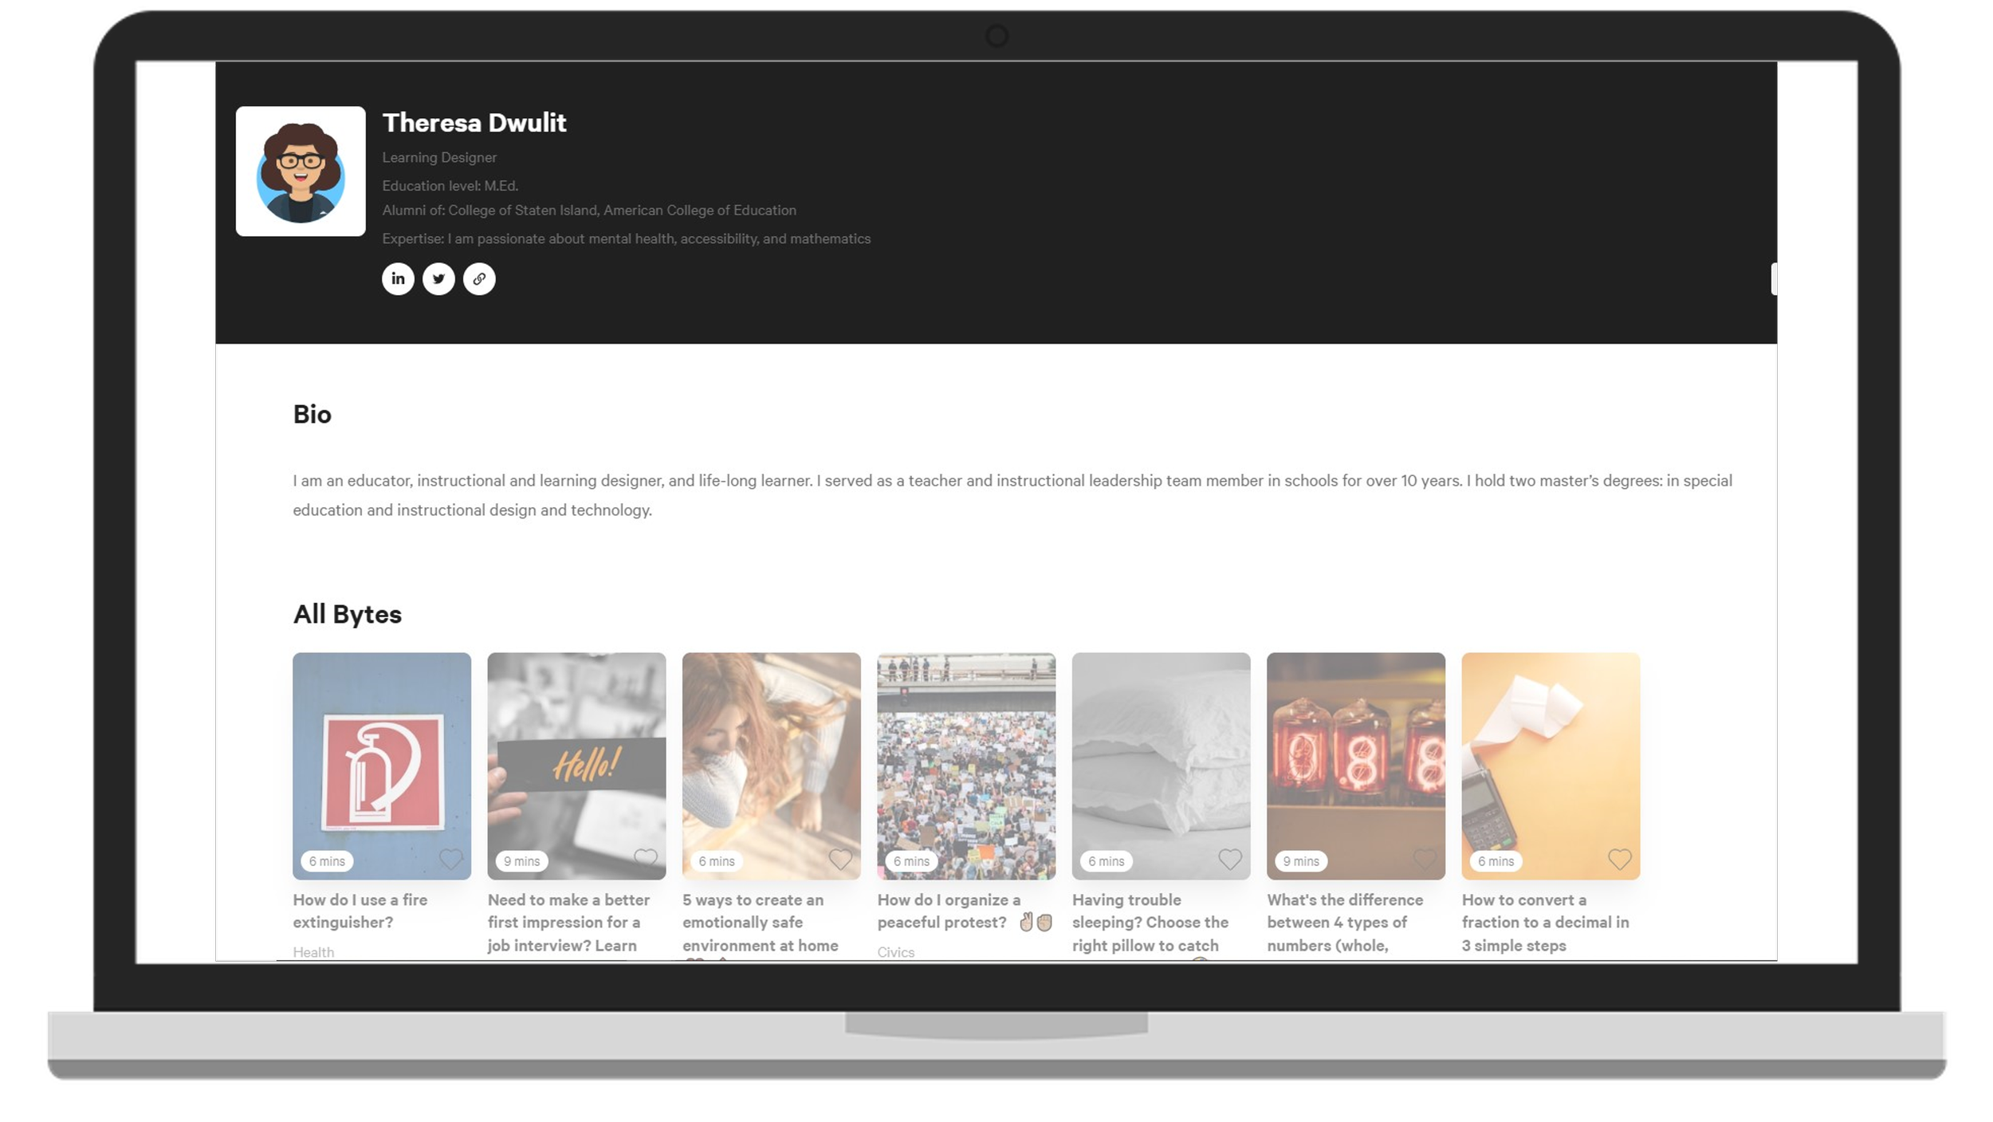Click the white tab at right edge
The width and height of the screenshot is (1993, 1122).
1774,279
